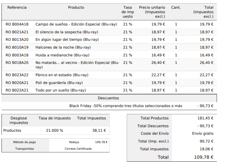The height and width of the screenshot is (162, 225).
Task: Click the Precio unitario column header
Action: pos(152,12)
